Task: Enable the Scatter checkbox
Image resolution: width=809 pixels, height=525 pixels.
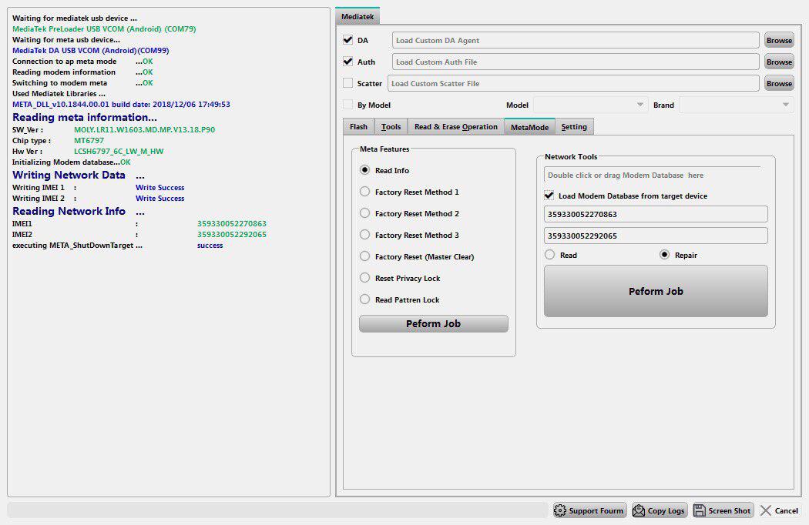Action: (x=347, y=83)
